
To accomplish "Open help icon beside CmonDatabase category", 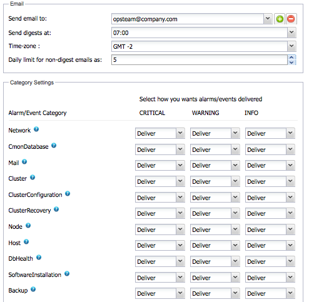I will (x=54, y=146).
